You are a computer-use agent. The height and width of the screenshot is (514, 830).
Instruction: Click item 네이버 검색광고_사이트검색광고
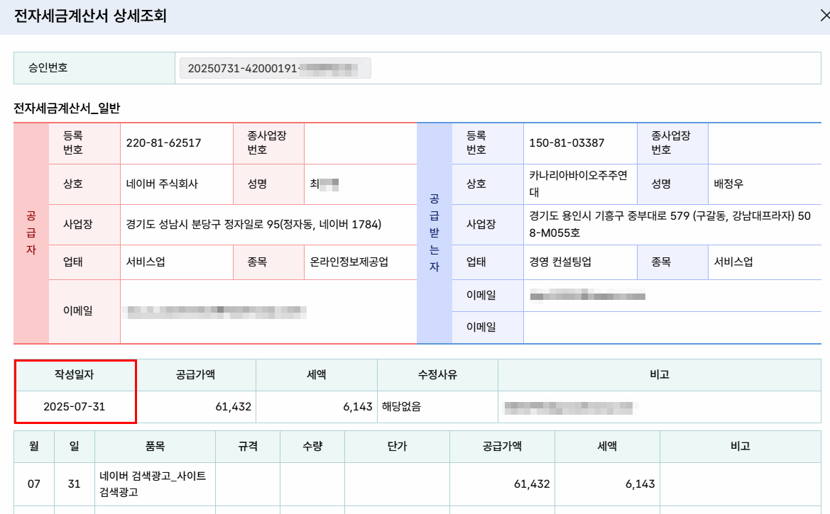point(153,484)
